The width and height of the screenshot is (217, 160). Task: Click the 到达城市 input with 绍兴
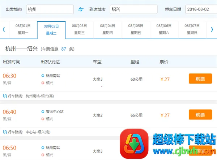[x=133, y=9]
